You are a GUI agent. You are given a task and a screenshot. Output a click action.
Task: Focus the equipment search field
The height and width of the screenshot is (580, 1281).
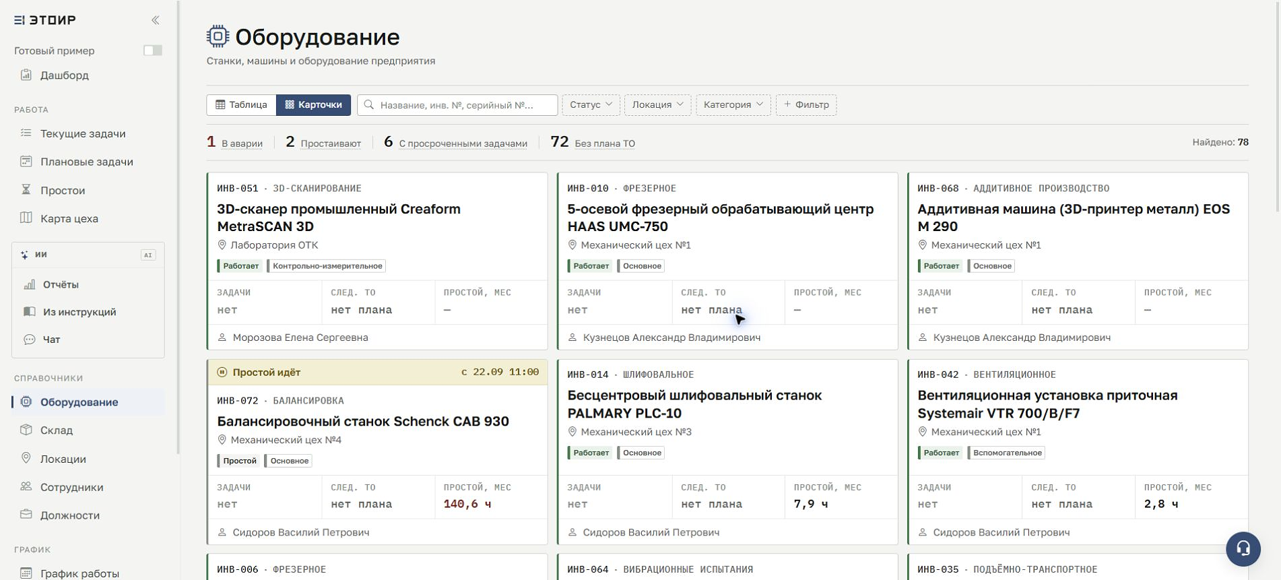tap(457, 105)
